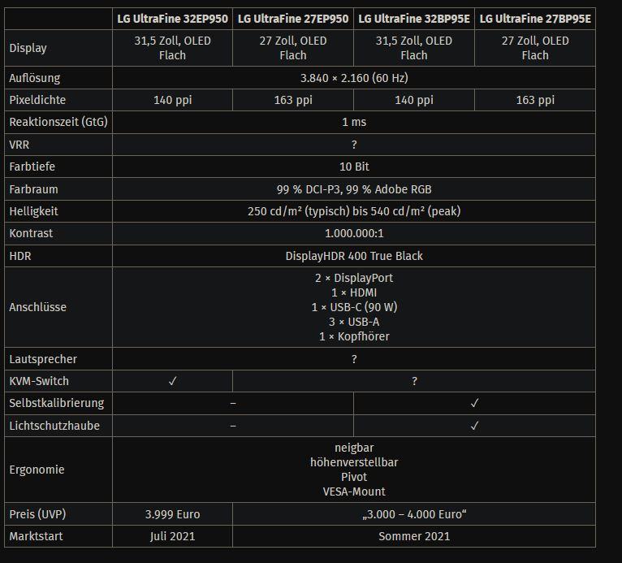Click the 2 × DisplayPort entry

[x=354, y=278]
